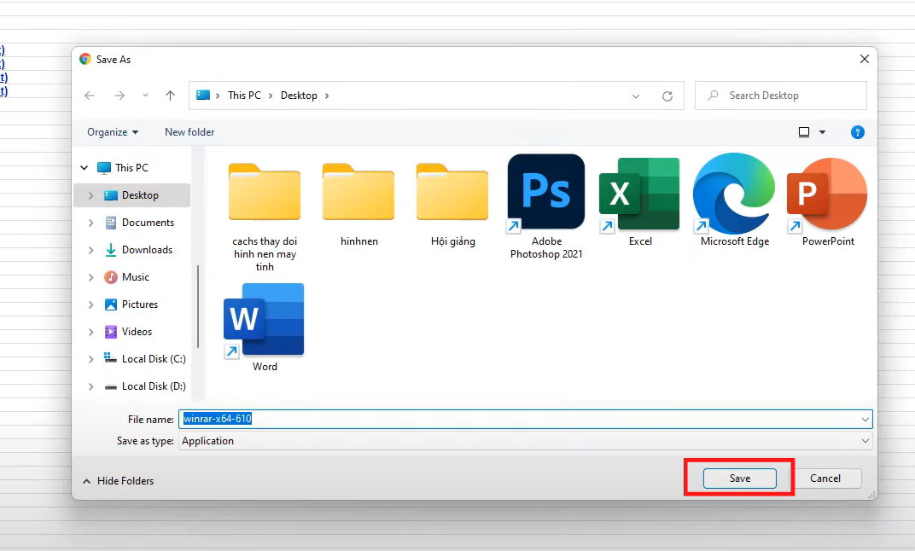Select the Excel shortcut icon

[640, 201]
